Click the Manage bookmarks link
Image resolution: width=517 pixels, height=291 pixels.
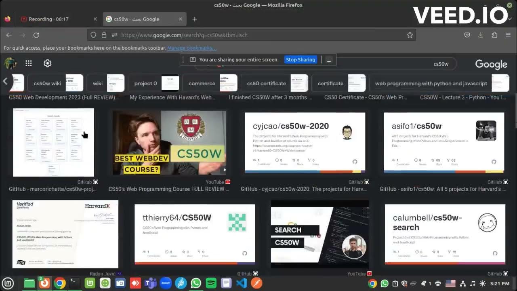click(192, 48)
